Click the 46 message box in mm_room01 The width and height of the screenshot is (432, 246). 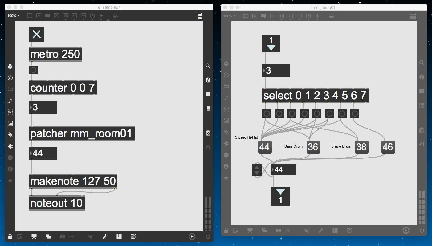[388, 147]
